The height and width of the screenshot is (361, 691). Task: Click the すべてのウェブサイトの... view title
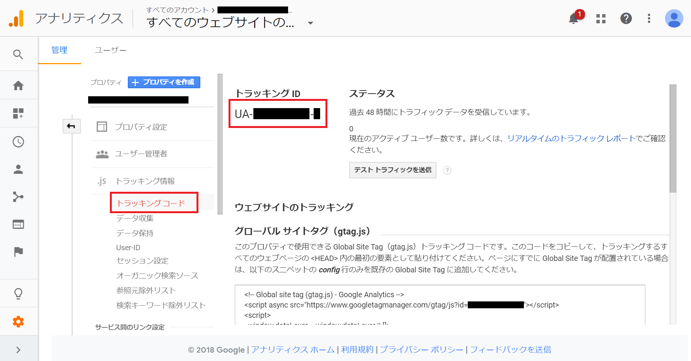point(220,23)
